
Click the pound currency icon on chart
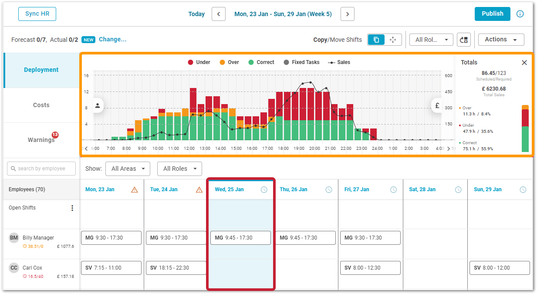(x=437, y=105)
